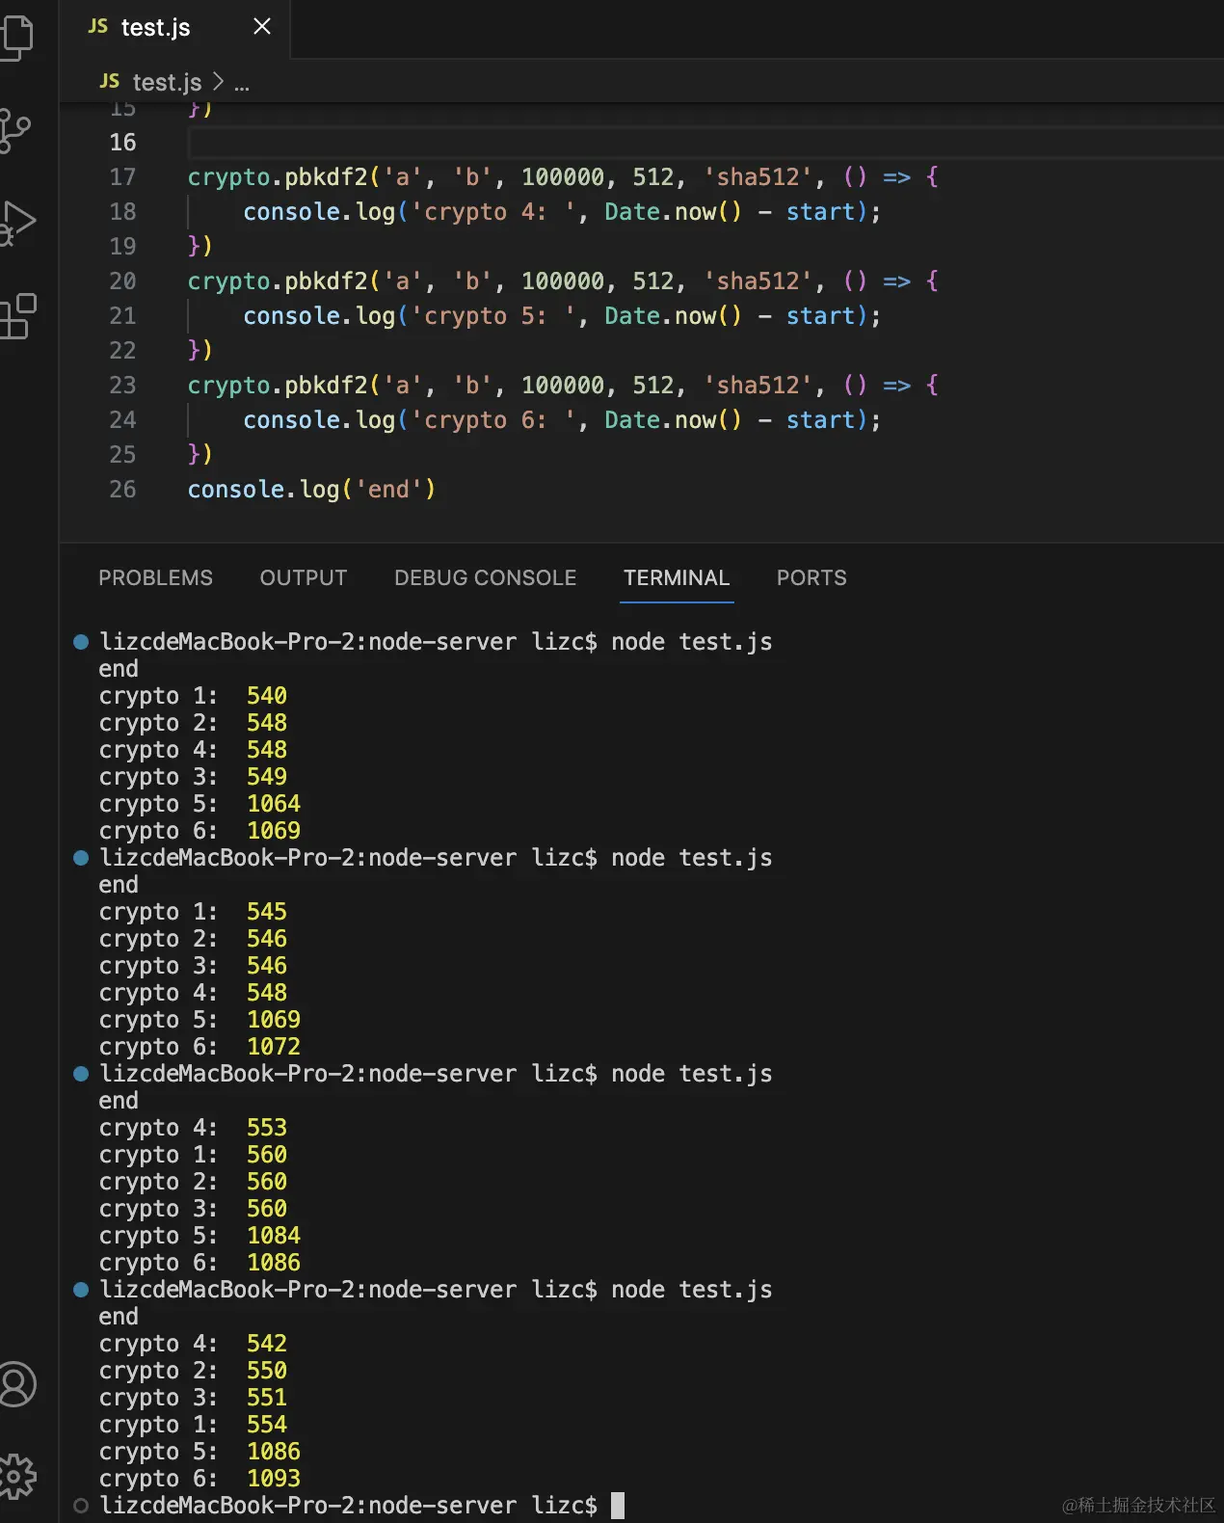Click test.js in the breadcrumb path
This screenshot has width=1224, height=1523.
[x=167, y=82]
